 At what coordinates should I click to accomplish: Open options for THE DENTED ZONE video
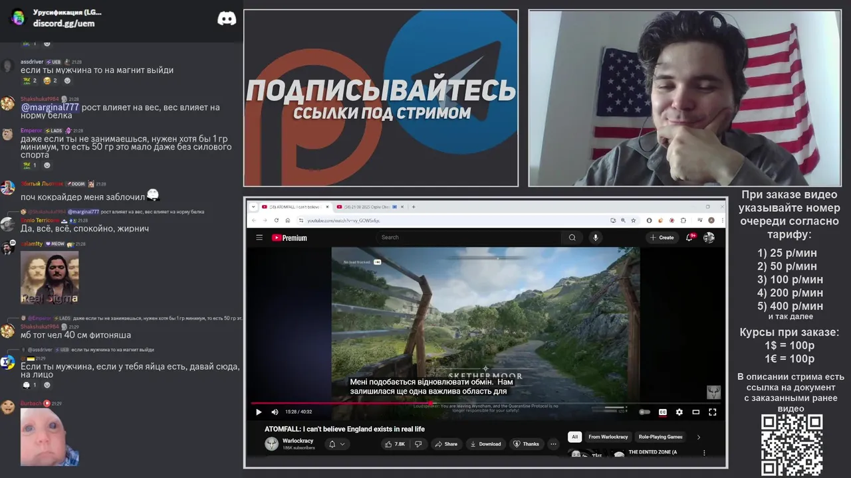coord(704,453)
